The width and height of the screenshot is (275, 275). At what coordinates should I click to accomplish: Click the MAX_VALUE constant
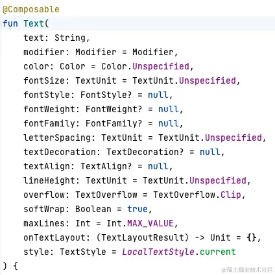(150, 223)
